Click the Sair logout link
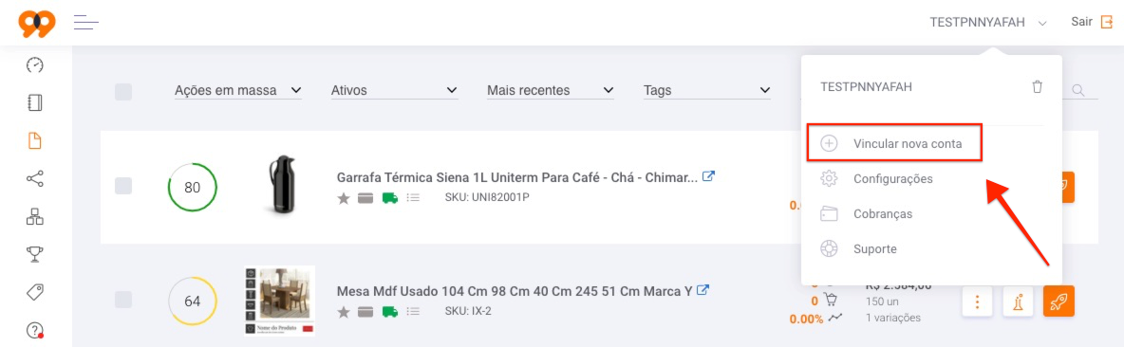The height and width of the screenshot is (347, 1124). 1092,22
